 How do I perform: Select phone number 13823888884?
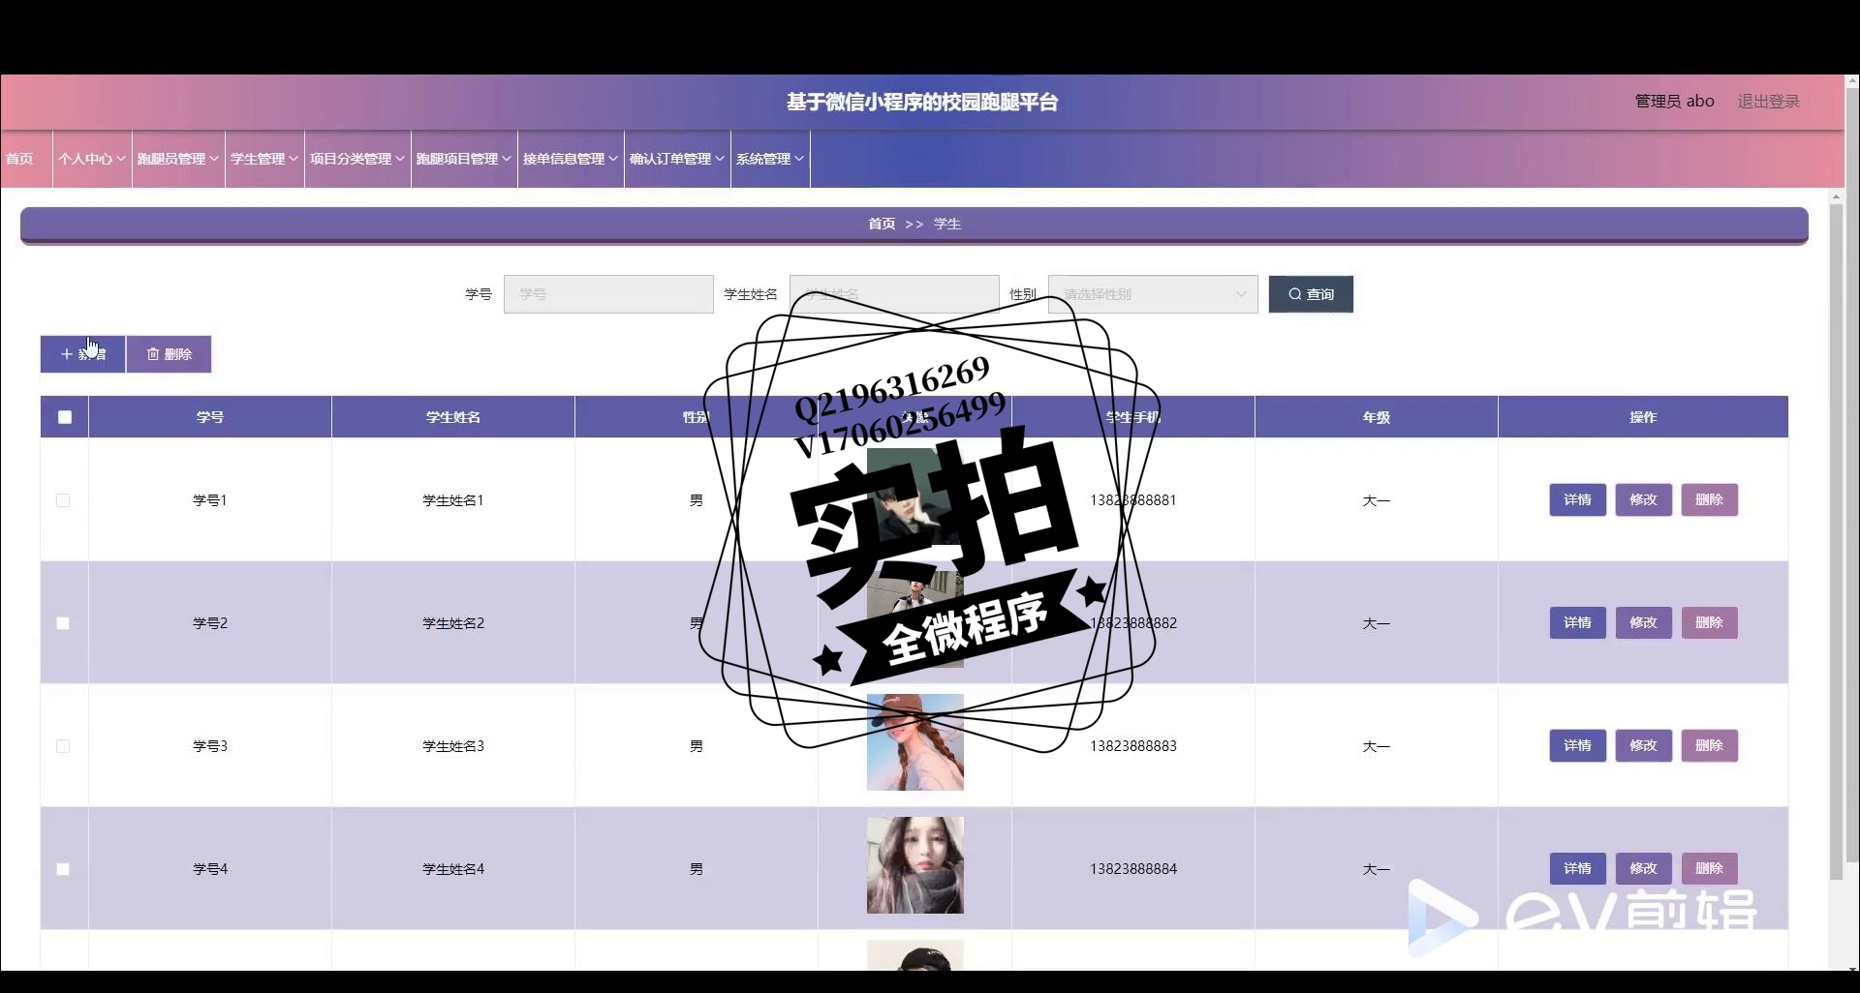tap(1133, 869)
